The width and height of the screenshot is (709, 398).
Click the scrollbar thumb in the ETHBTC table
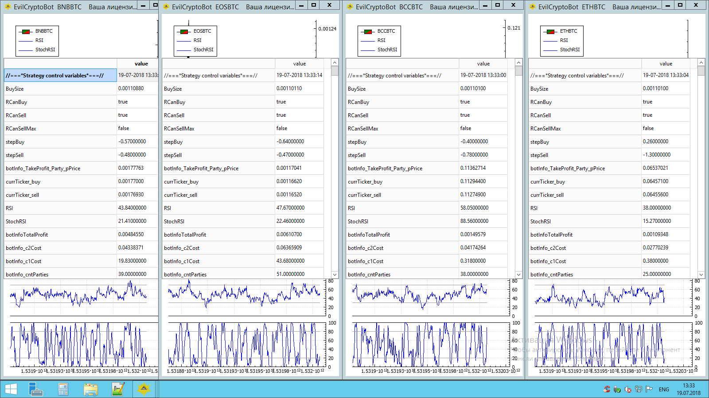tap(701, 71)
